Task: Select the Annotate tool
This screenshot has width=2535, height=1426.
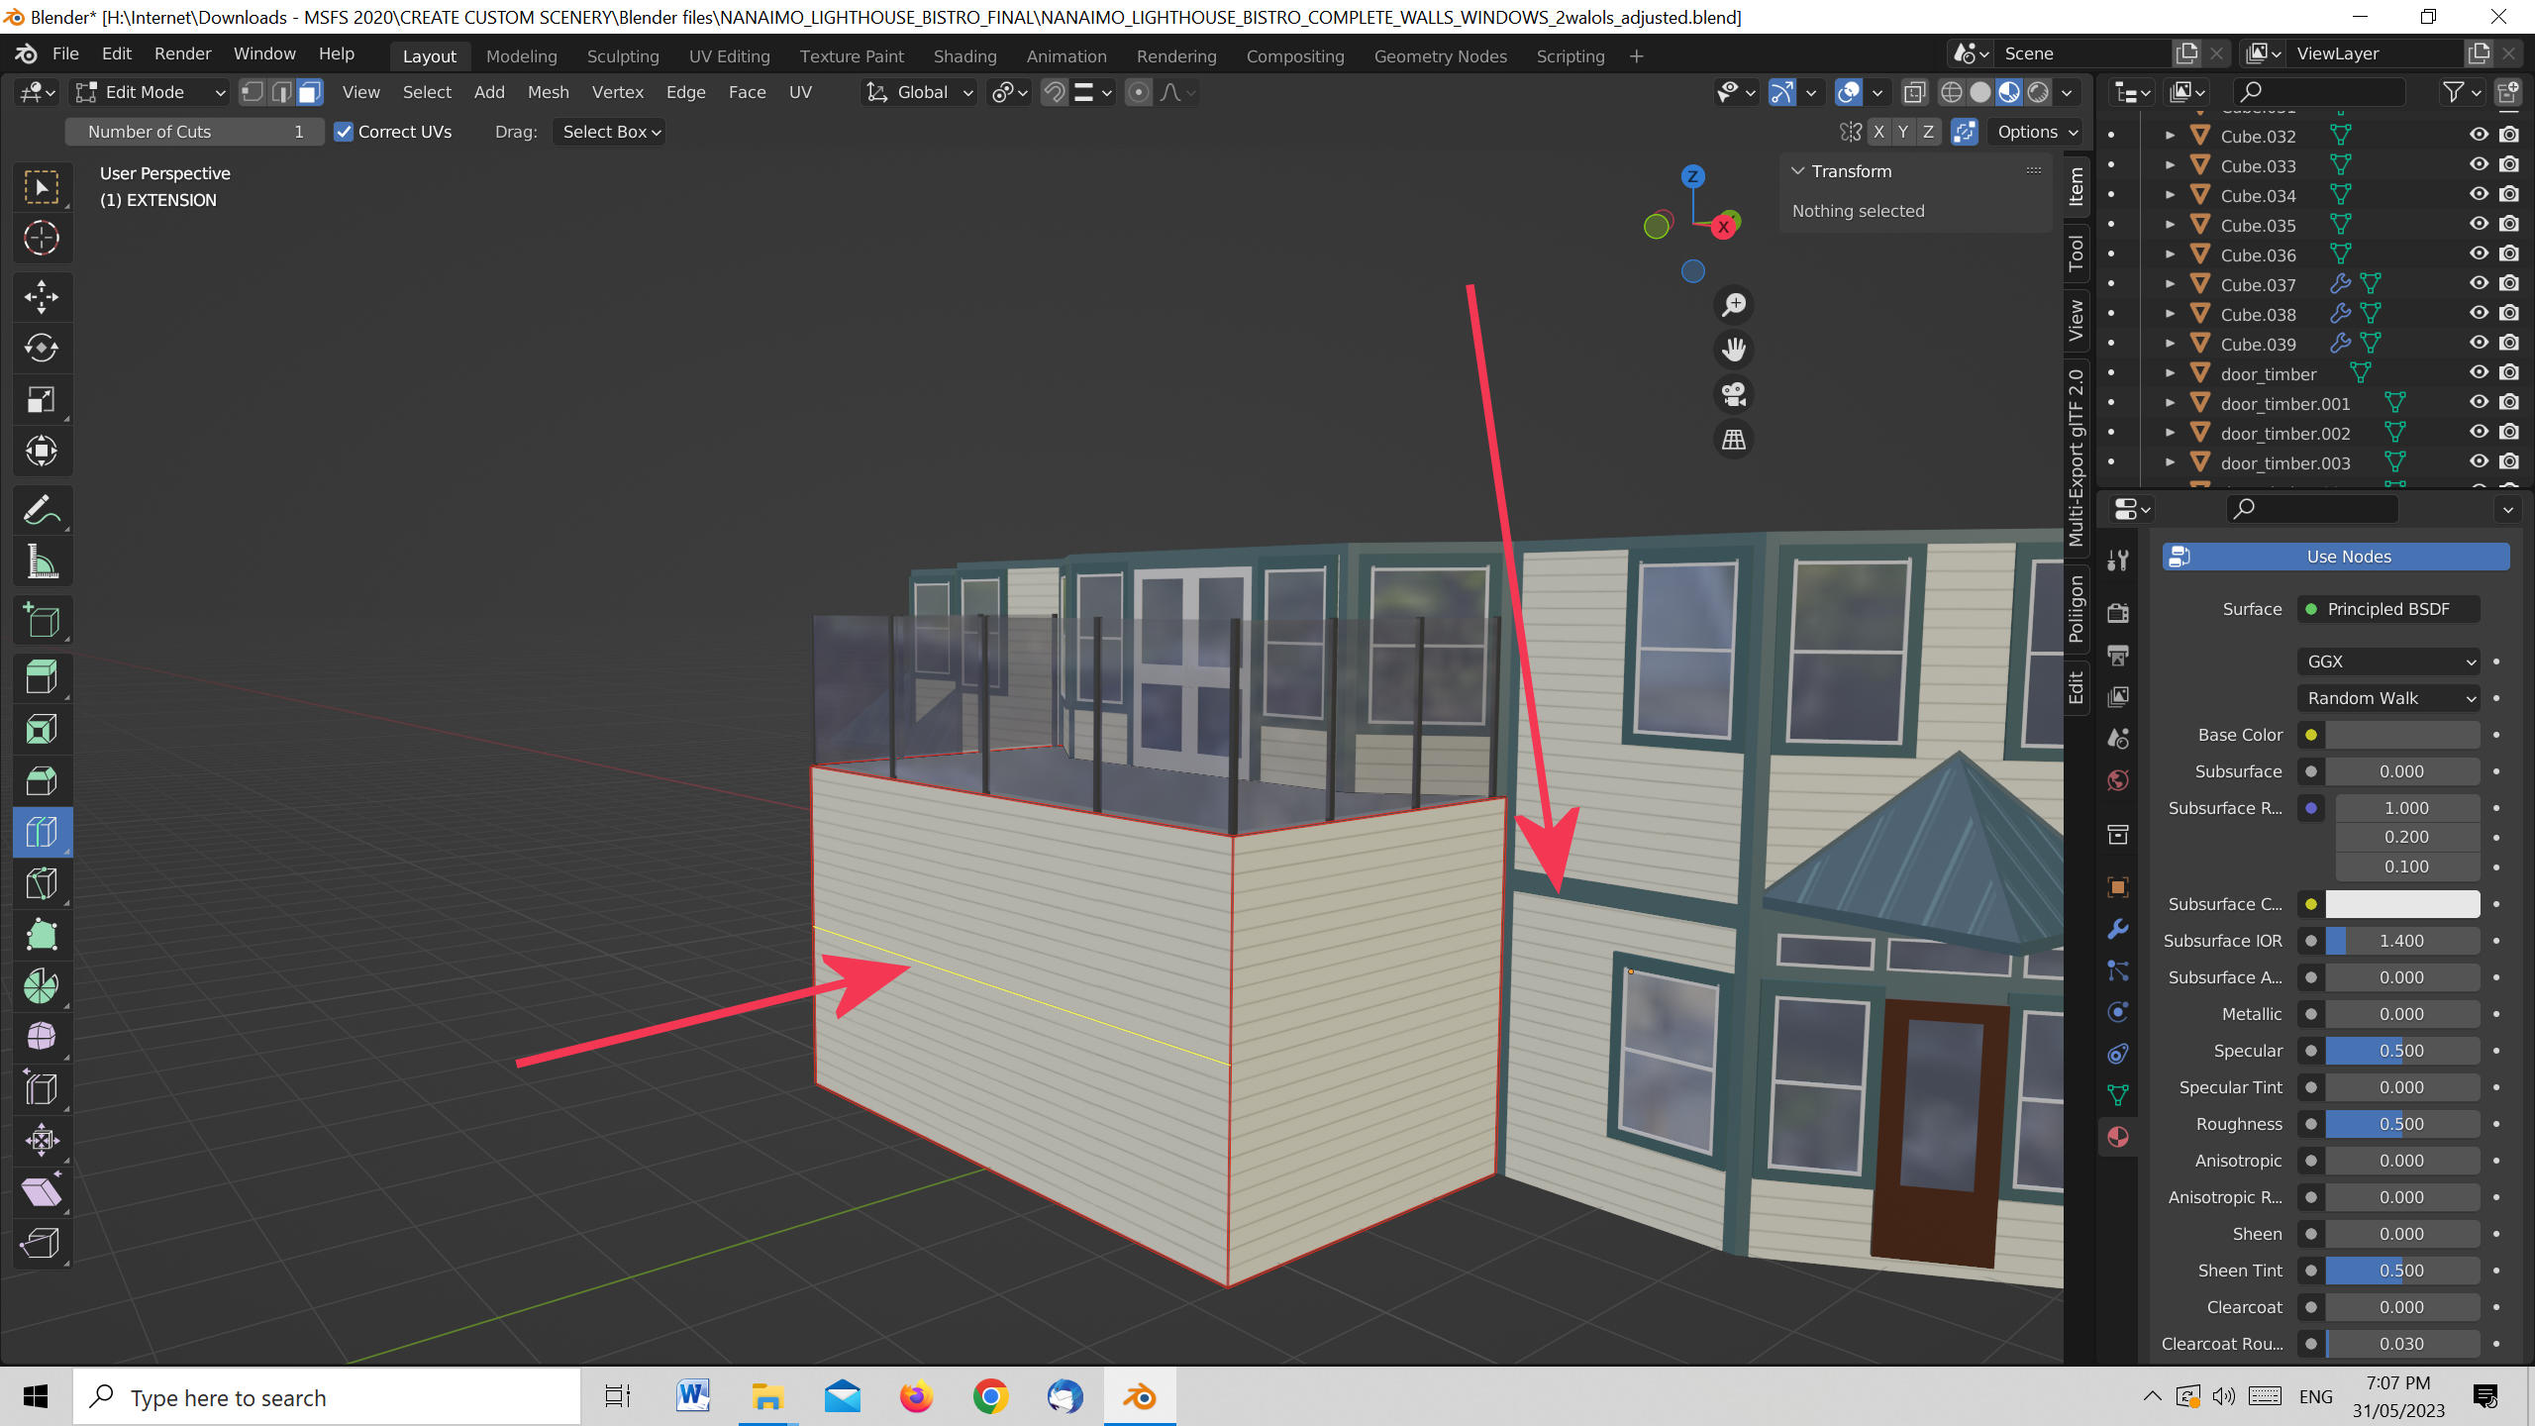Action: coord(42,510)
